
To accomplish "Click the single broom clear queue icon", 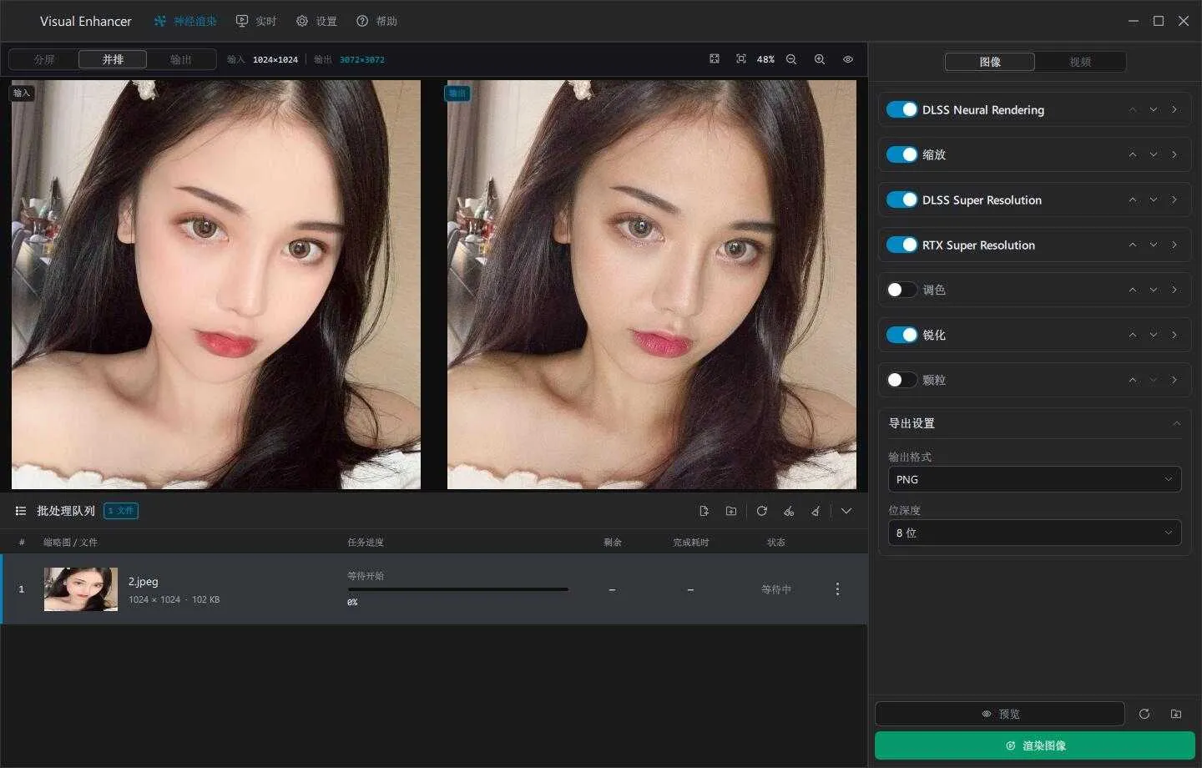I will [816, 511].
